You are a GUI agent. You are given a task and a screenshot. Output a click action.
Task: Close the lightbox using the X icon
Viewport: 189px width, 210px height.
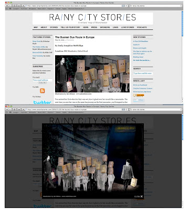pyautogui.click(x=141, y=196)
